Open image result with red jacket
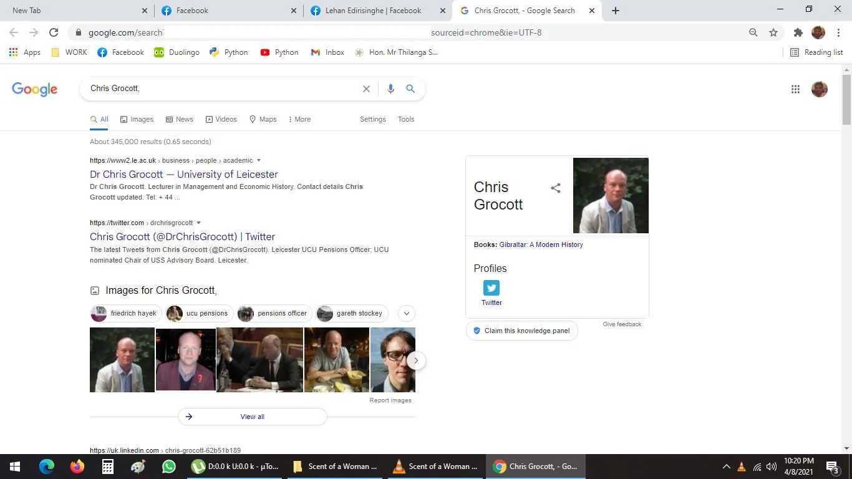852x479 pixels. [185, 360]
